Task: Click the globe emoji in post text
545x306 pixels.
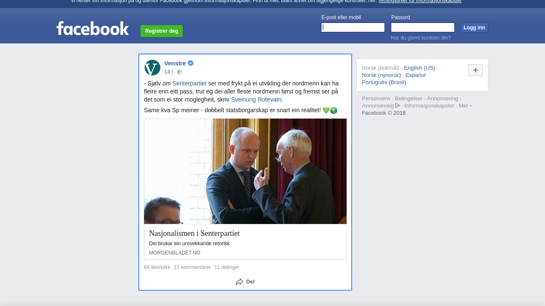Action: (334, 110)
